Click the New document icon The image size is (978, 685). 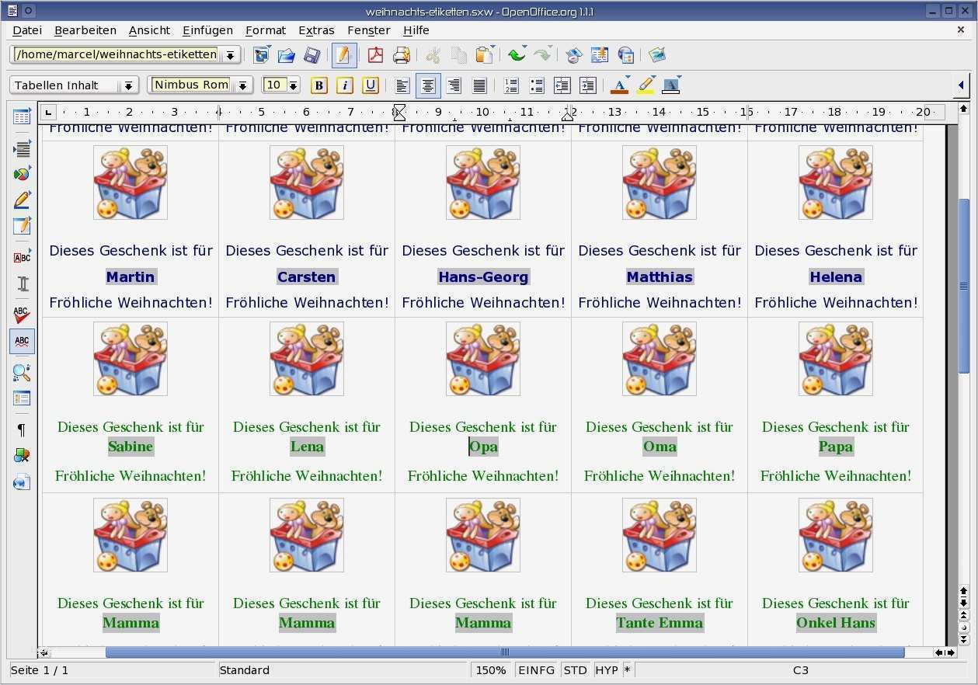click(x=262, y=55)
